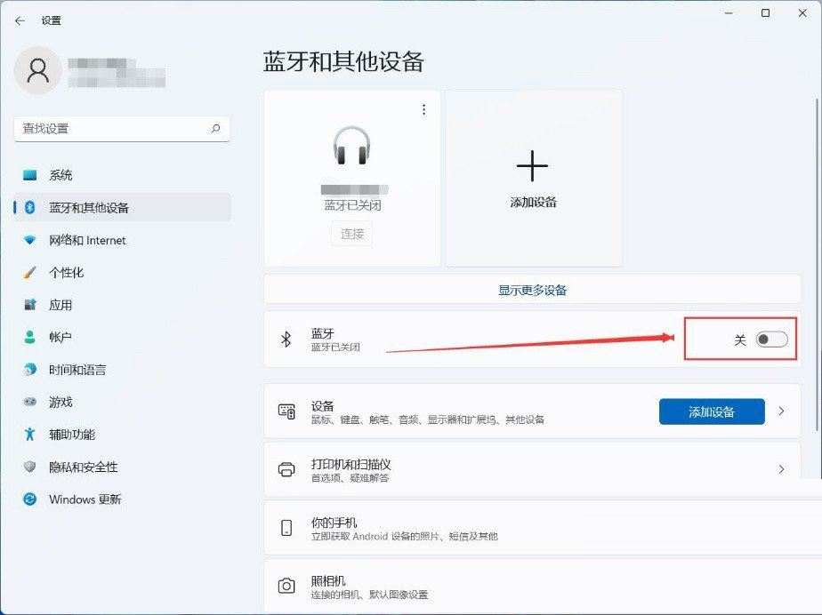
Task: Click the globe clock icon beside 时间和语言
Action: pos(30,370)
